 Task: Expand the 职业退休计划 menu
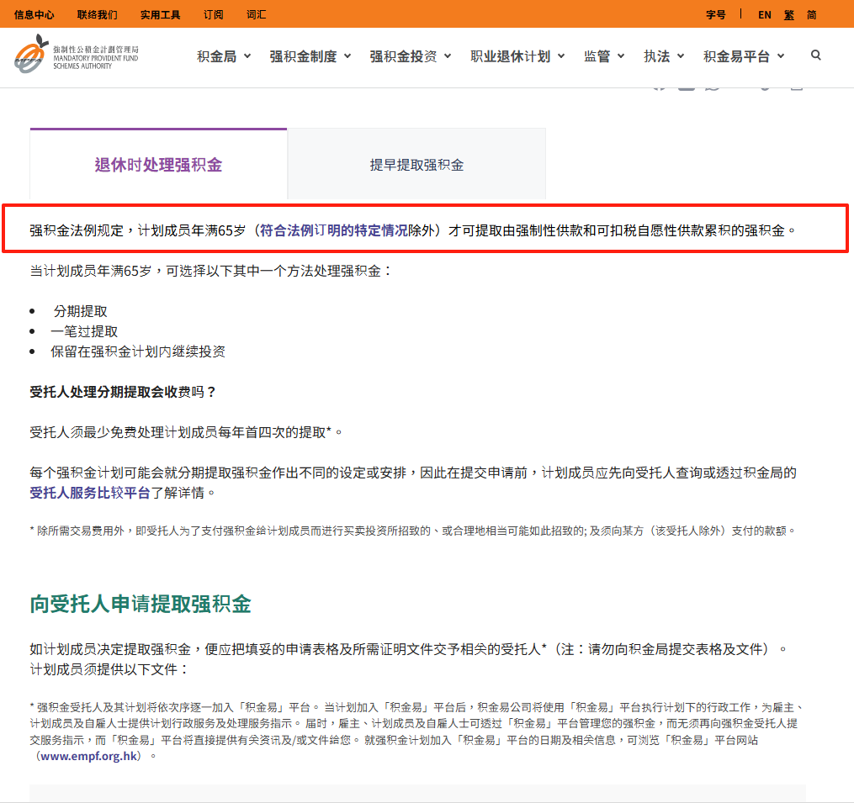(x=518, y=56)
